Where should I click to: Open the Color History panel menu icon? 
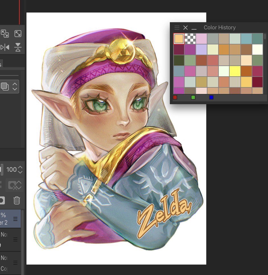(x=177, y=28)
